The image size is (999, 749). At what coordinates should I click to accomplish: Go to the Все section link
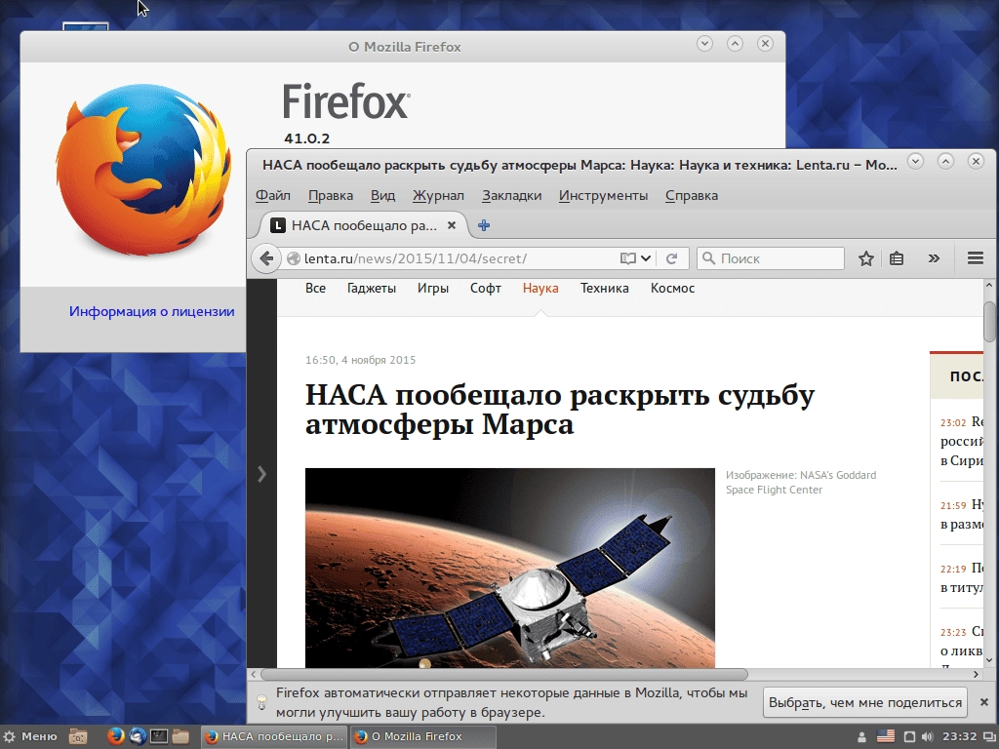315,288
